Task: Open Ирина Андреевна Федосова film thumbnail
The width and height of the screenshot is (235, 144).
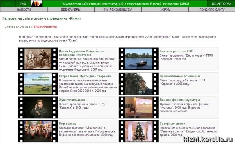Action: tap(38, 59)
